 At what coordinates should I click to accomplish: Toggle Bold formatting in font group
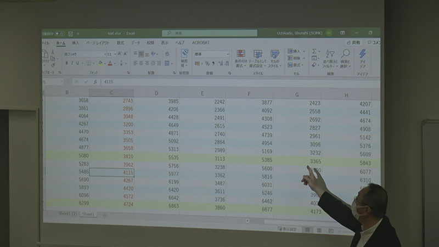[66, 63]
